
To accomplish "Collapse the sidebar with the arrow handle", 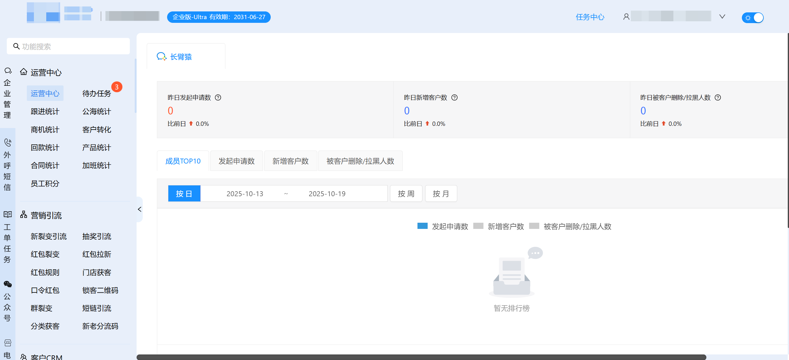I will pos(140,209).
